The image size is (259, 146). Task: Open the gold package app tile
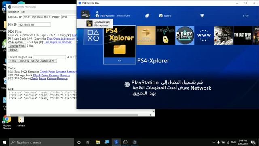pyautogui.click(x=146, y=35)
